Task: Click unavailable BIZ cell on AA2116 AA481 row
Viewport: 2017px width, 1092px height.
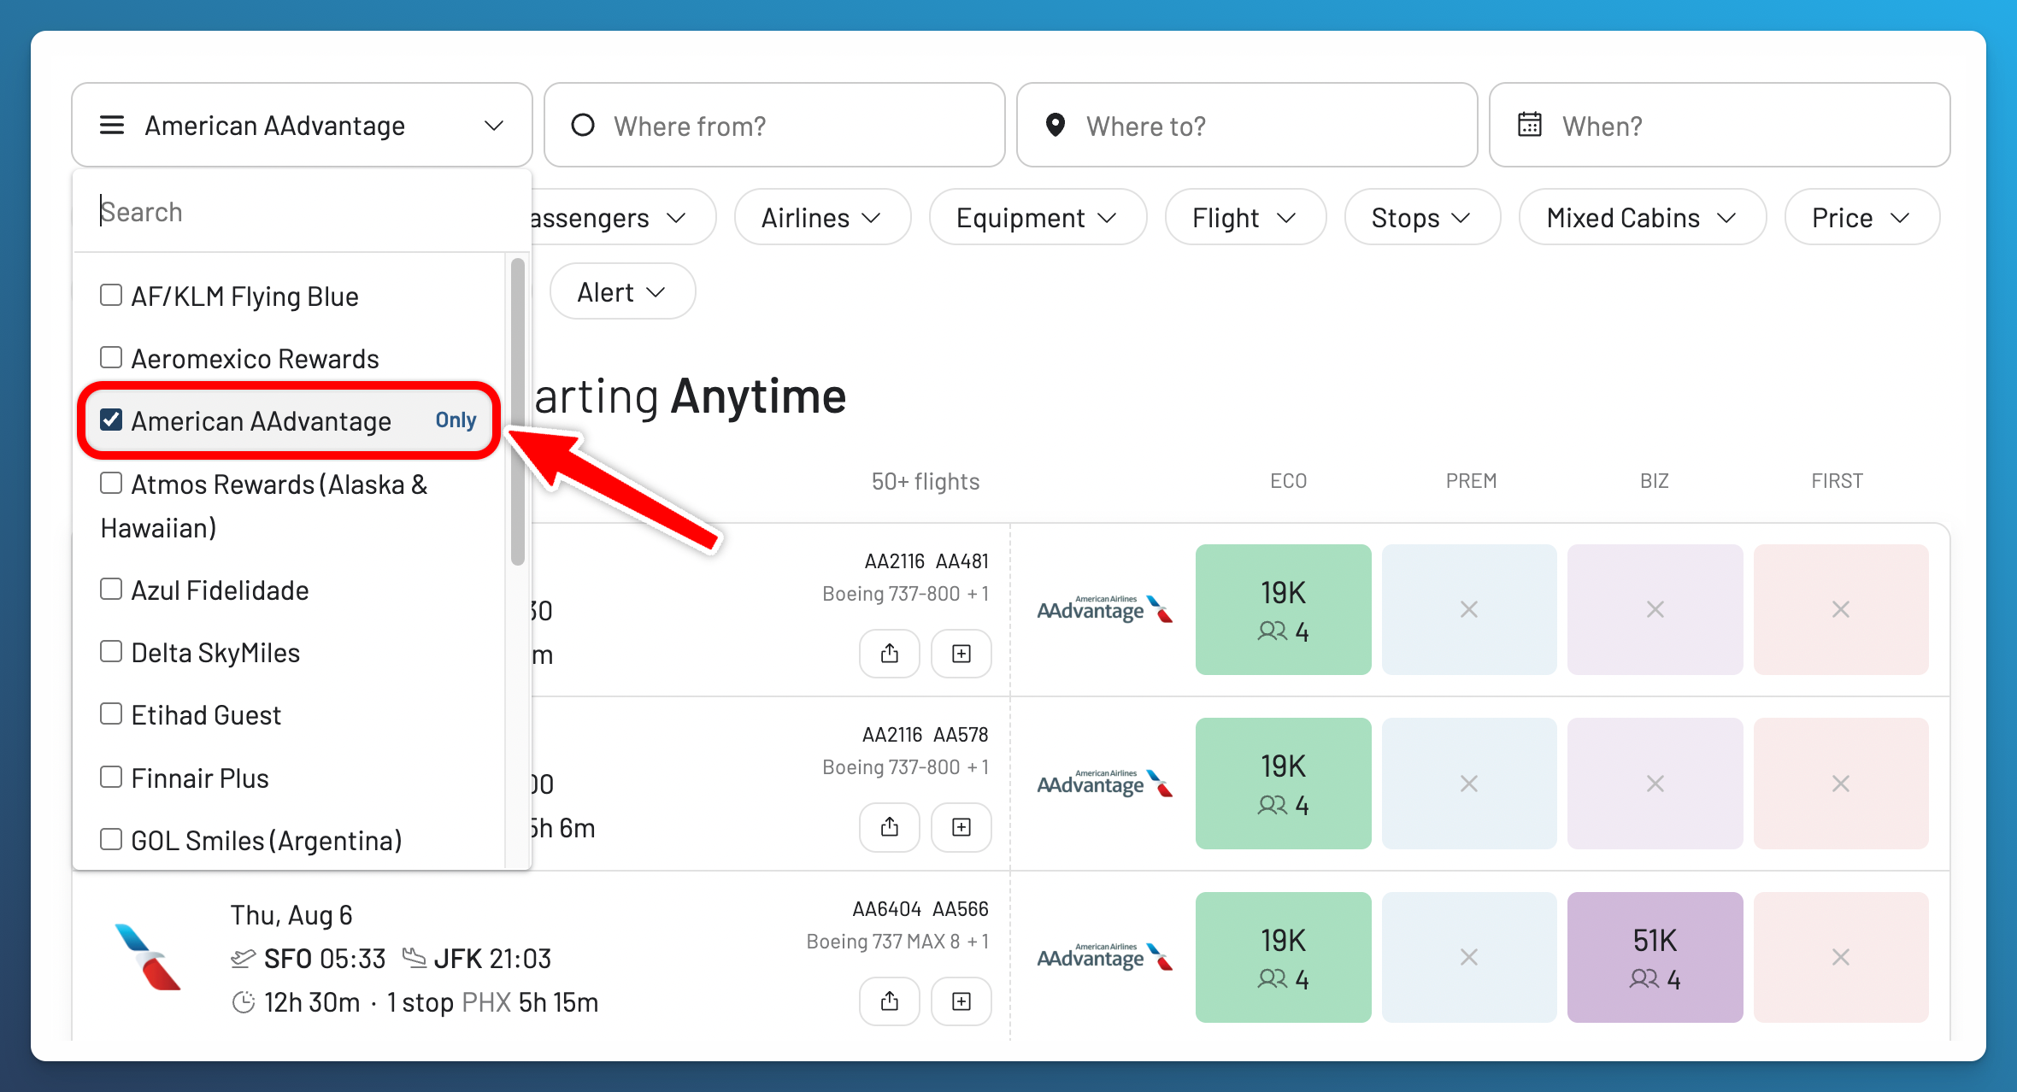Action: (x=1655, y=609)
